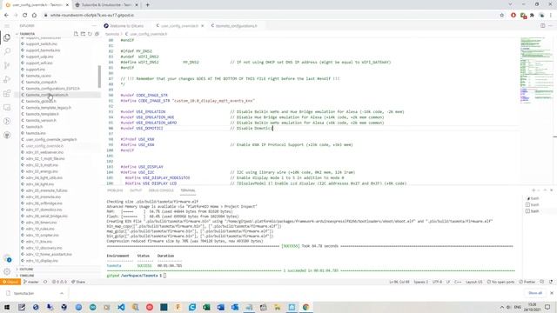Collapse all folders in the Explorer
The image size is (557, 313).
[97, 34]
